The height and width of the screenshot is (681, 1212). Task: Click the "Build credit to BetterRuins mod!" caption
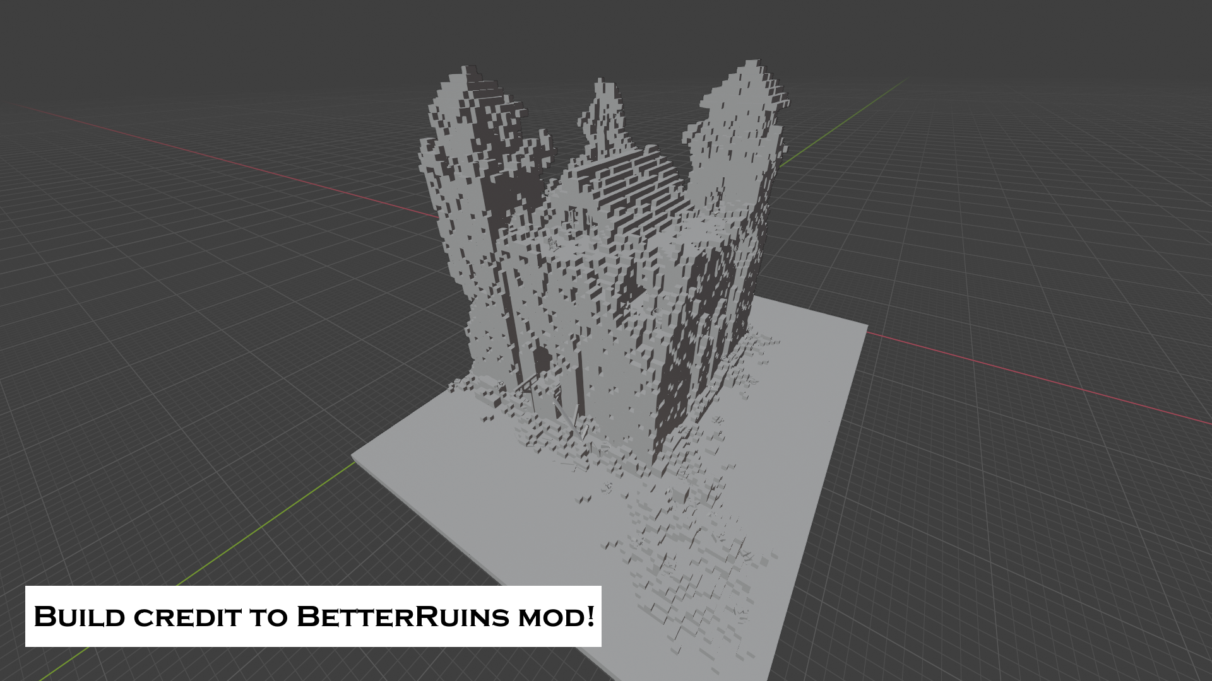click(313, 616)
